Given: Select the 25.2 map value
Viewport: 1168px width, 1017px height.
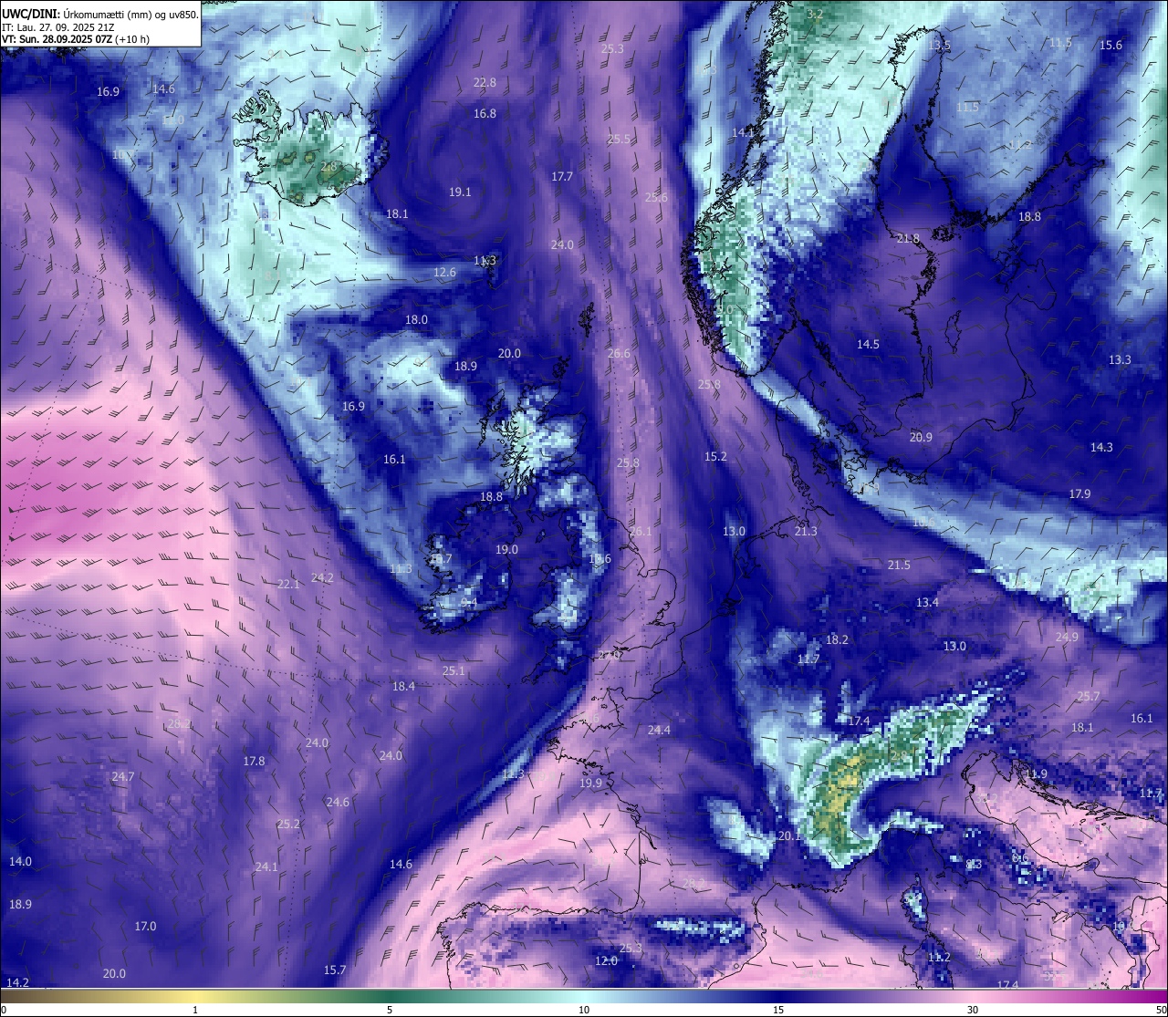Looking at the screenshot, I should click(288, 824).
